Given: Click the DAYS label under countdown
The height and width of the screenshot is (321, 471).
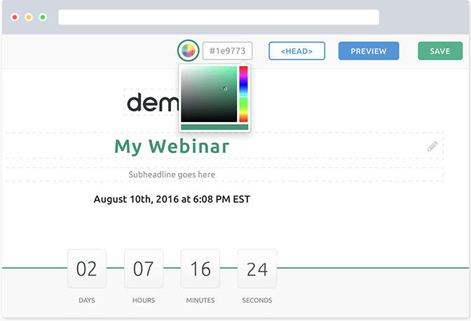Looking at the screenshot, I should point(87,300).
